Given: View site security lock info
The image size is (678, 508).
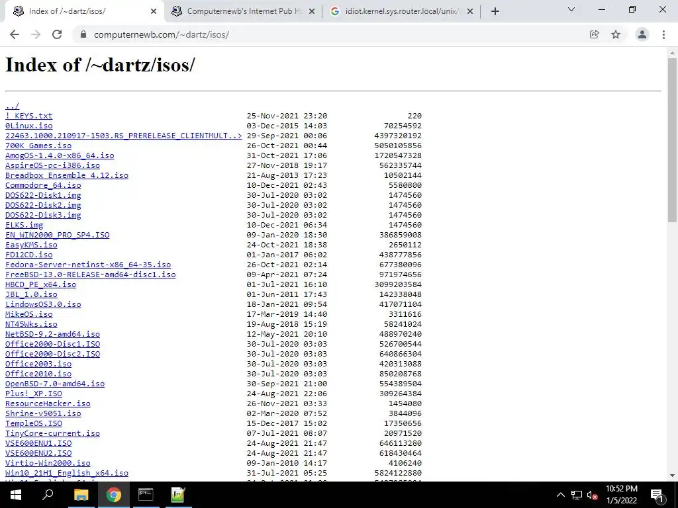Looking at the screenshot, I should tap(83, 34).
